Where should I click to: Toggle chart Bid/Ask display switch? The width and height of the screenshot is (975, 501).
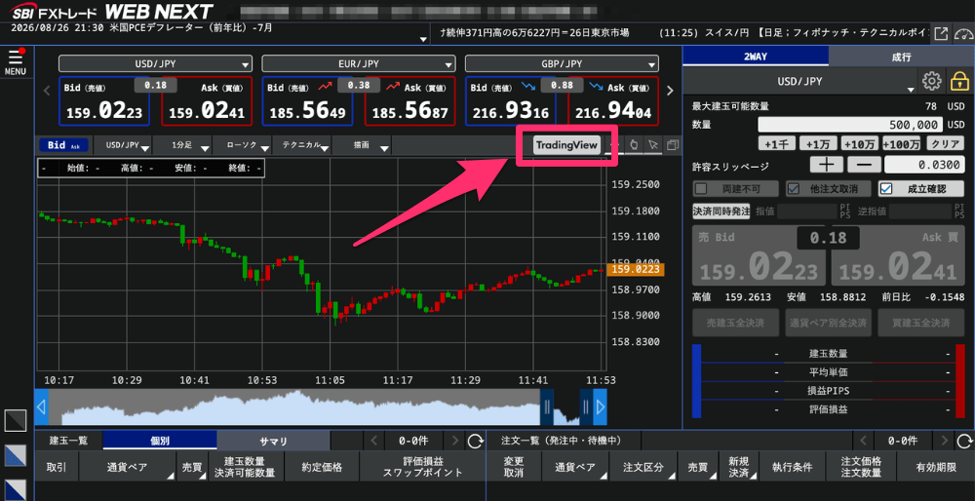point(64,145)
